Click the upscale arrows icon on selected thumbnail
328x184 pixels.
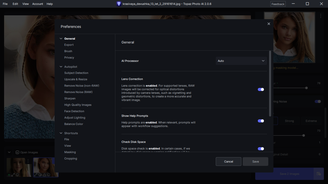pyautogui.click(x=36, y=175)
